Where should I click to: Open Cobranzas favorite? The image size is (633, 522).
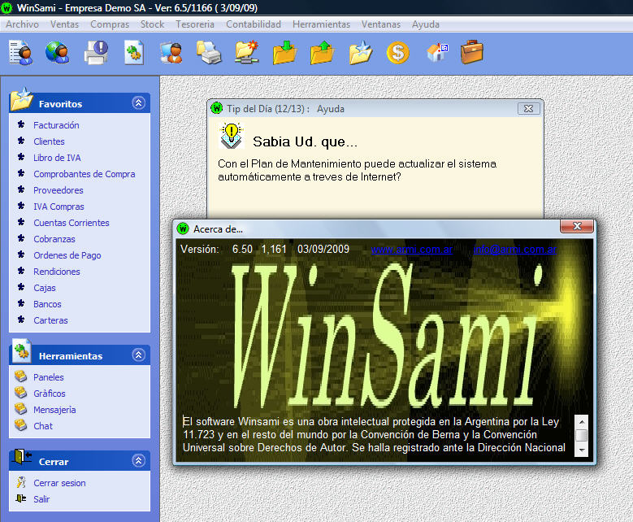point(54,239)
